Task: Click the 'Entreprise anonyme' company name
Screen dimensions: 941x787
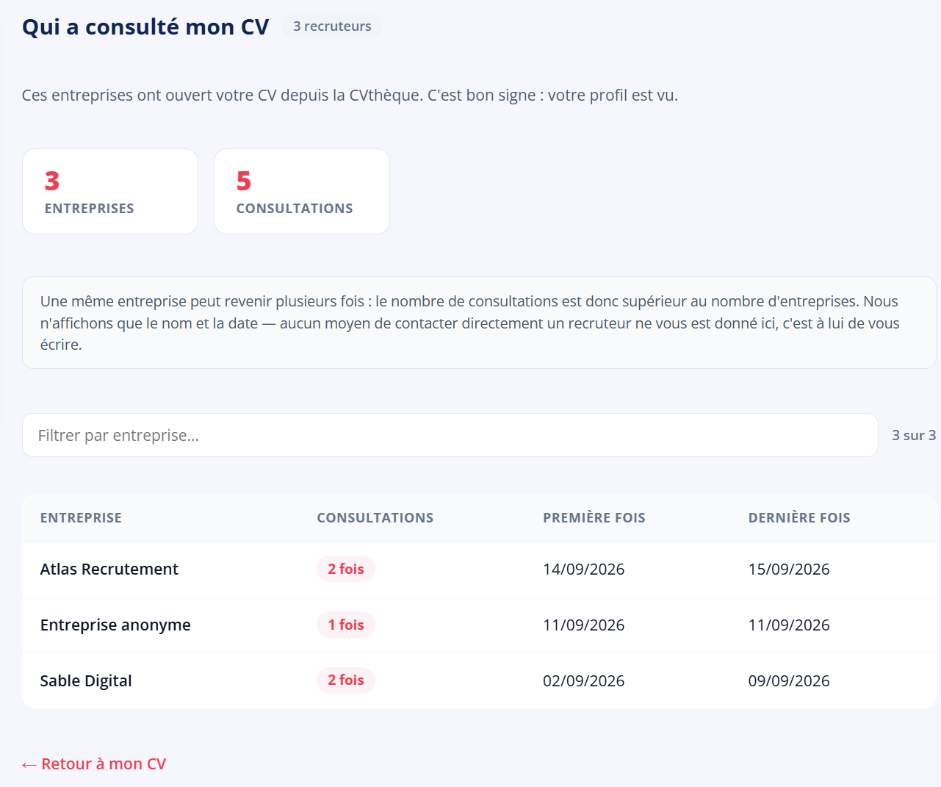Action: [115, 625]
